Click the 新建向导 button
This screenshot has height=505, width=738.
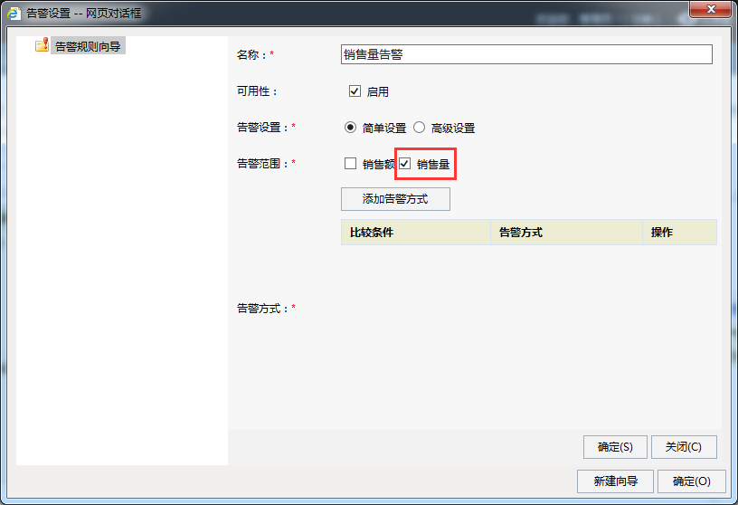(615, 481)
